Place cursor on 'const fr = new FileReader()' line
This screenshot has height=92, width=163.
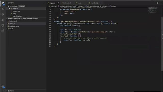[71, 30]
